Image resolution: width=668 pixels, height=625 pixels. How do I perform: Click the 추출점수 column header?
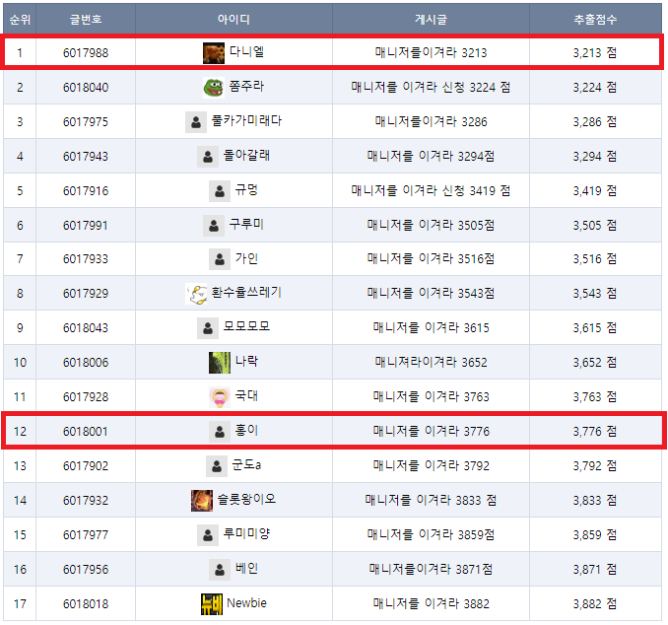(595, 19)
